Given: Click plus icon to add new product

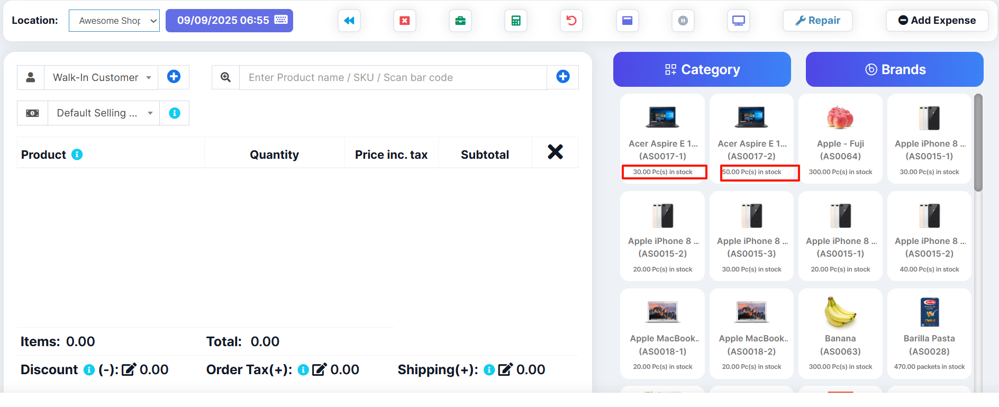Looking at the screenshot, I should pyautogui.click(x=563, y=77).
